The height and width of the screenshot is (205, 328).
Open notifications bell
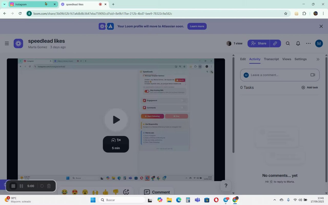[298, 43]
